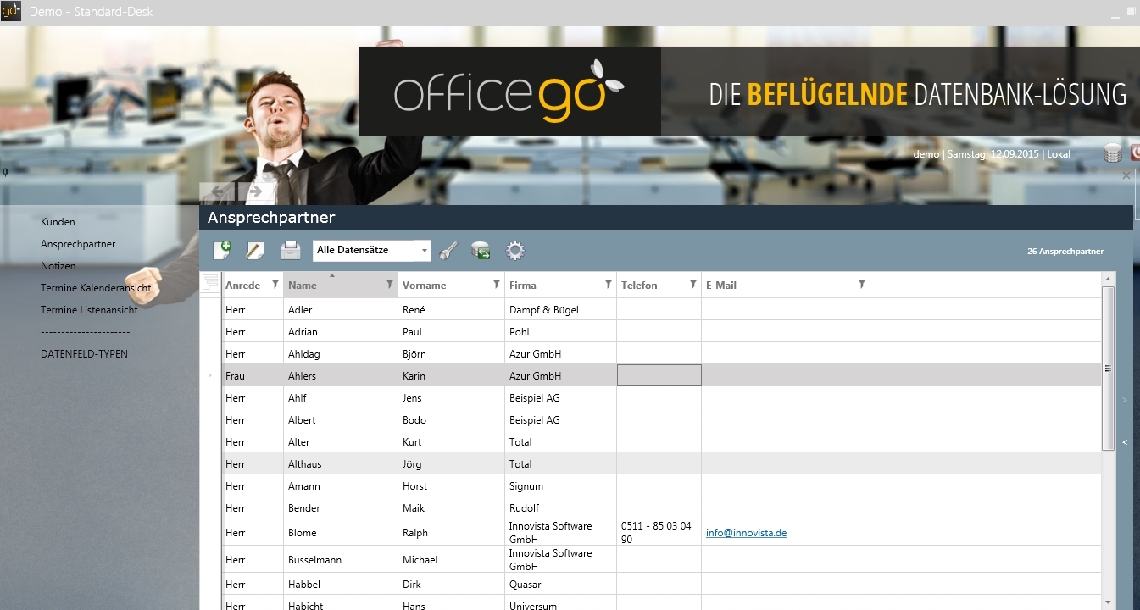Open Termine Kalenderansicht
This screenshot has width=1140, height=610.
(x=96, y=288)
